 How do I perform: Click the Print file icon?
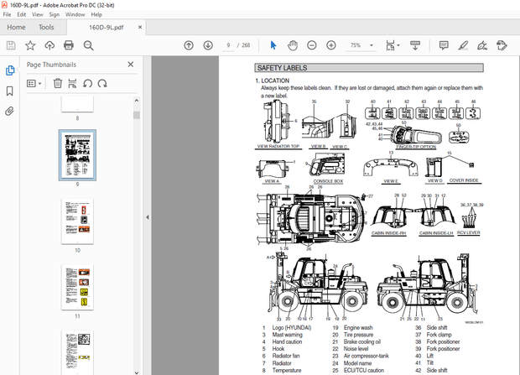[70, 45]
